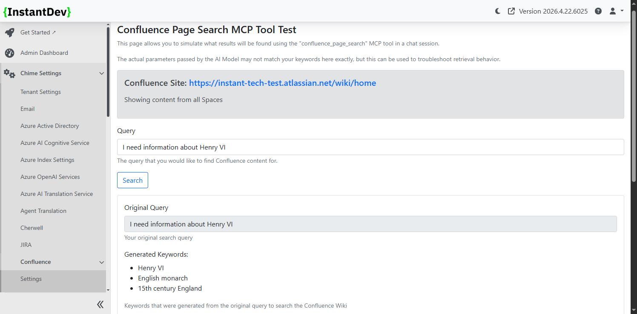
Task: Open Cherwell settings
Action: [32, 228]
